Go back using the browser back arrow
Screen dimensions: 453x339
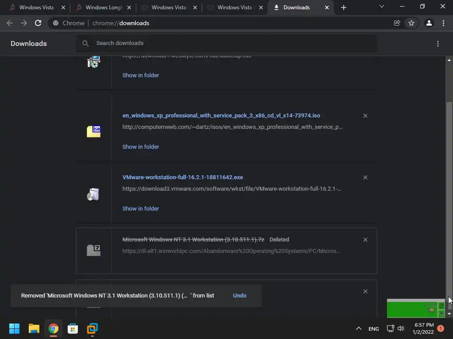[10, 23]
